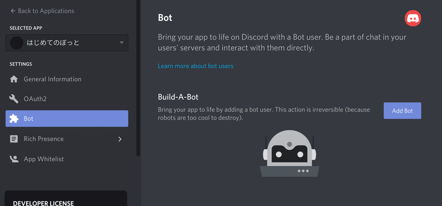
Task: Open the OAuth2 settings page
Action: (x=35, y=99)
